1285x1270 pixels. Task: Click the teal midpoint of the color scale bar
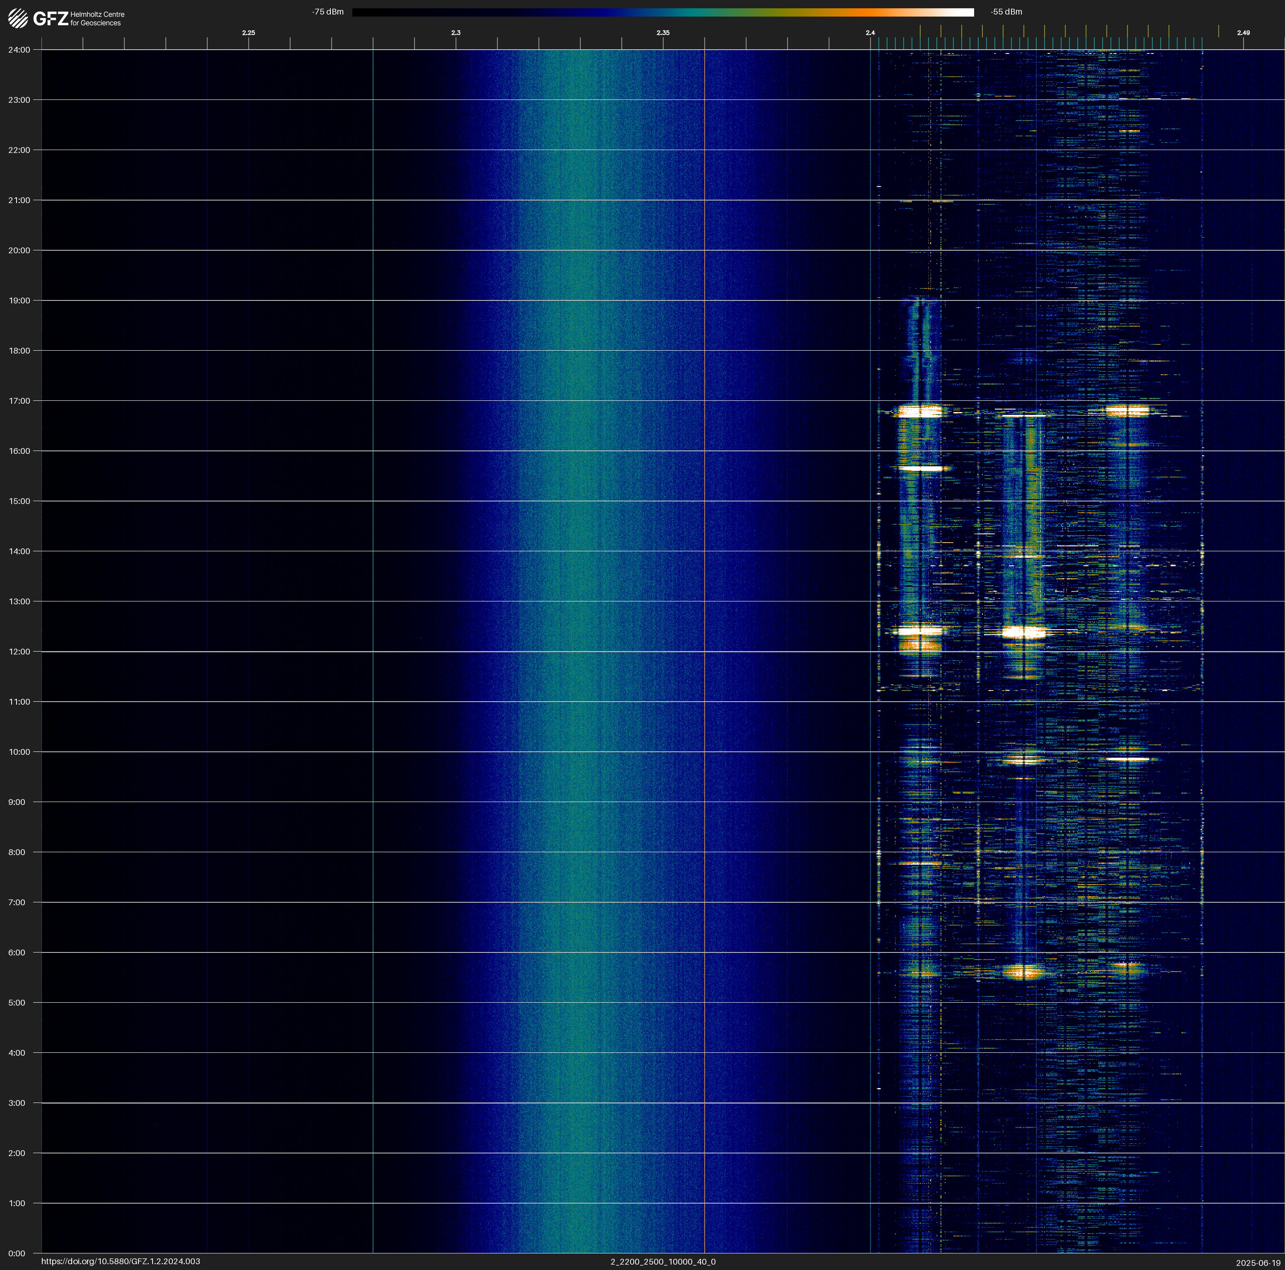[692, 12]
